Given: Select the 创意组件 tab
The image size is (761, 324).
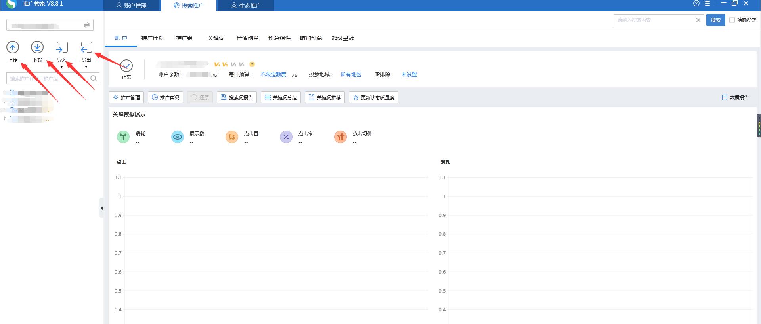Looking at the screenshot, I should [x=279, y=38].
